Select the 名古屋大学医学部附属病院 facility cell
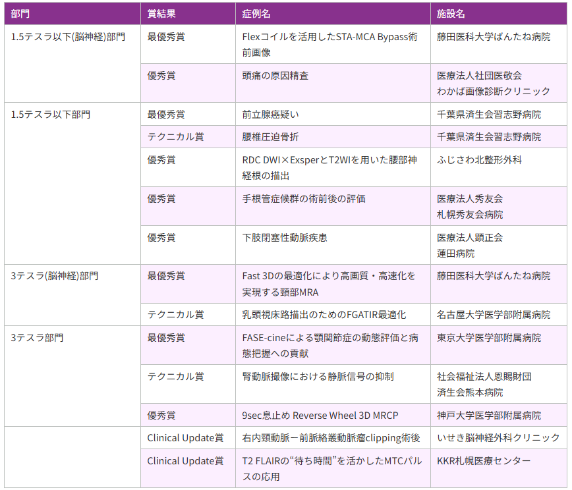 click(494, 315)
